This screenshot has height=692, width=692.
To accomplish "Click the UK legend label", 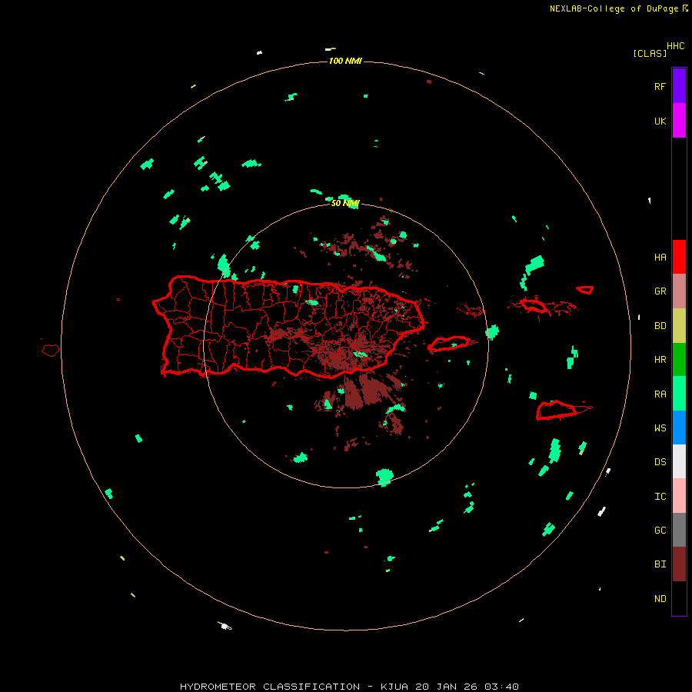I will pos(660,121).
